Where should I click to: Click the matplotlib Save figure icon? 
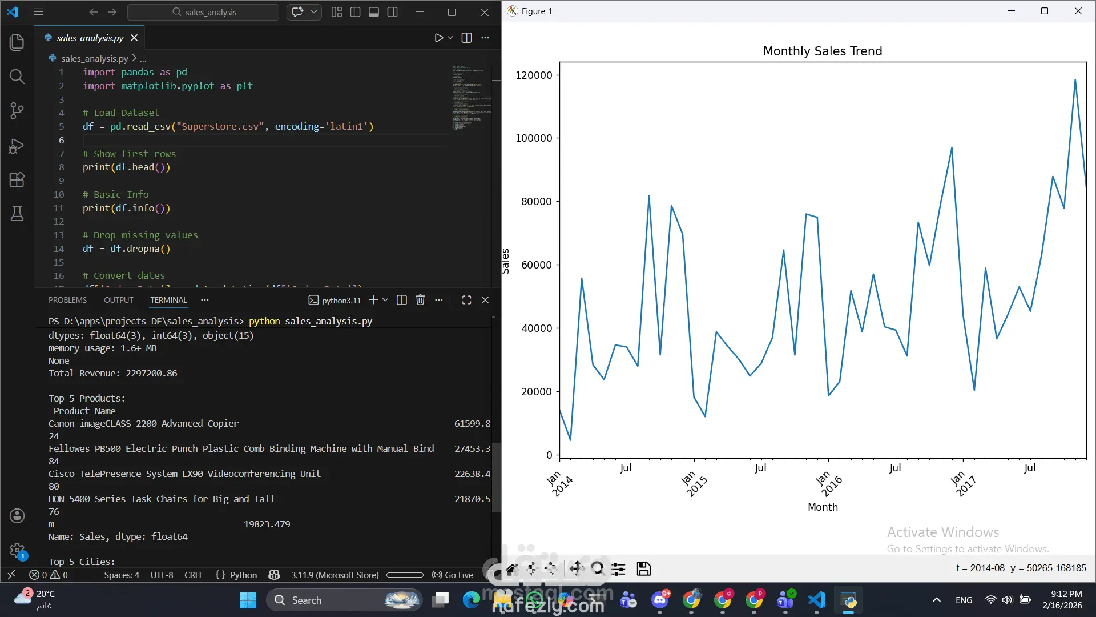coord(644,568)
